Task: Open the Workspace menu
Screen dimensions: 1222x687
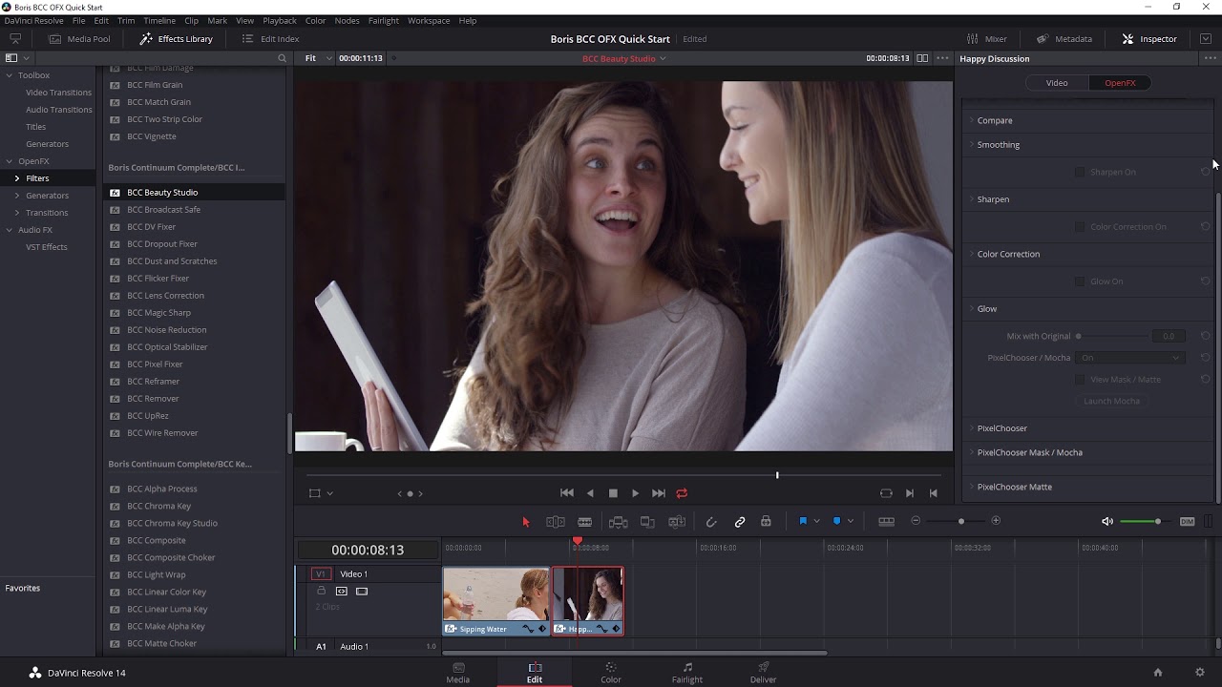Action: click(429, 20)
